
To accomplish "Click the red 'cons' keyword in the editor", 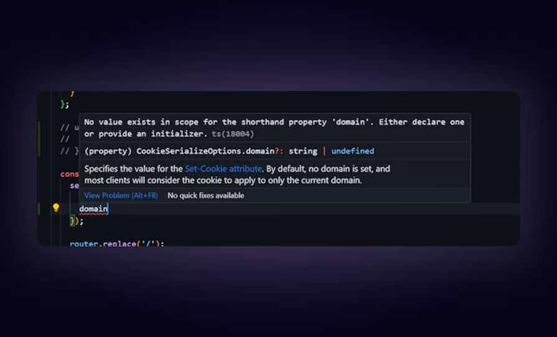I will (x=69, y=174).
